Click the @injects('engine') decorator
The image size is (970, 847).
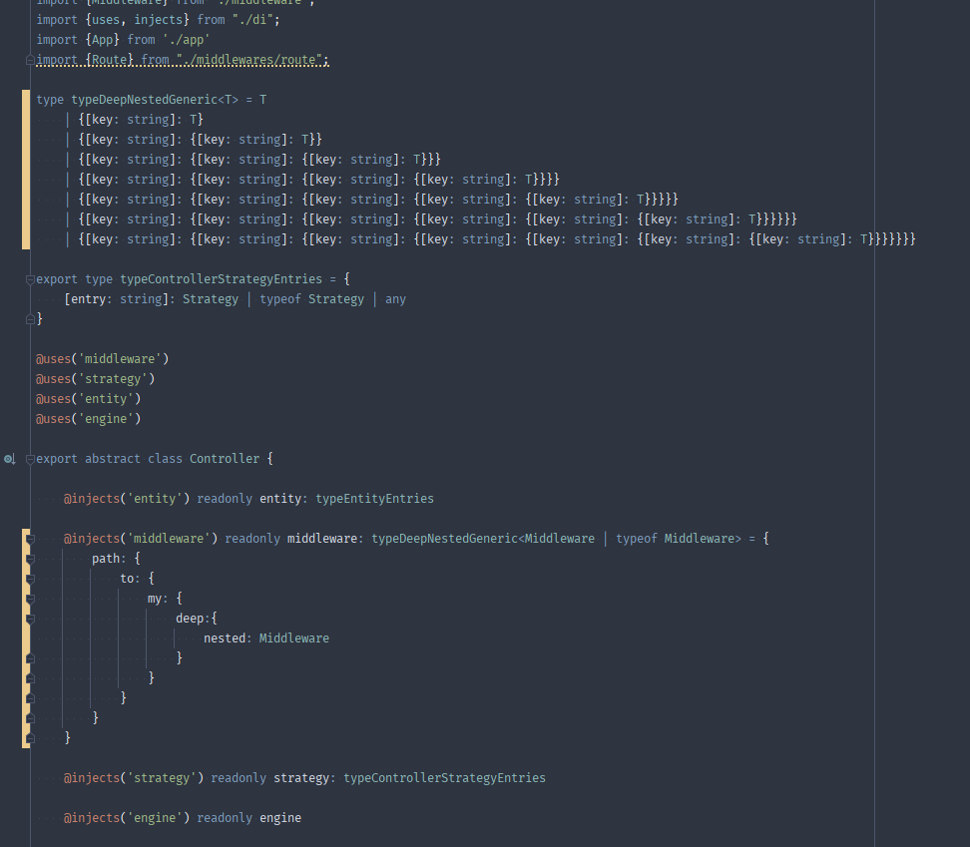(127, 818)
